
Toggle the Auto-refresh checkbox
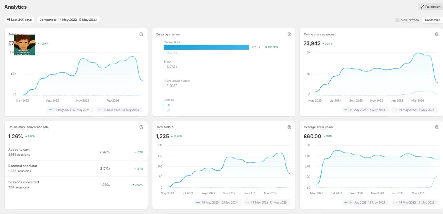tap(397, 20)
